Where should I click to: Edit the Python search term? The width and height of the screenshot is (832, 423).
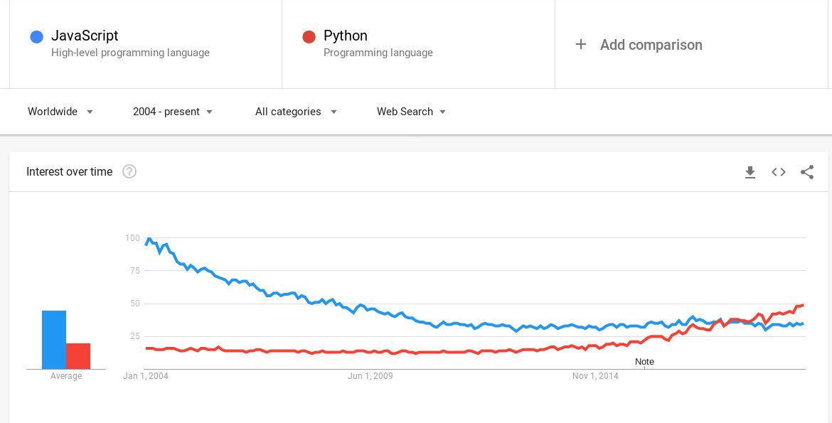pyautogui.click(x=346, y=36)
